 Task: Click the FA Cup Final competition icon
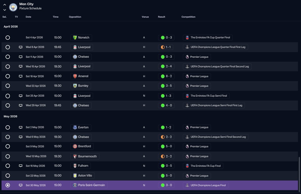[x=187, y=166]
